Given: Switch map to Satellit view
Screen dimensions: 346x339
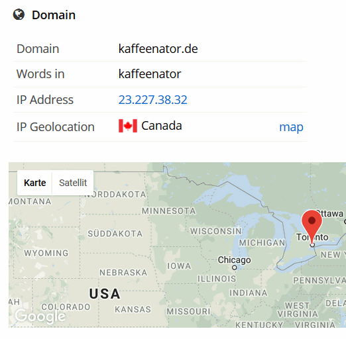Looking at the screenshot, I should point(73,183).
